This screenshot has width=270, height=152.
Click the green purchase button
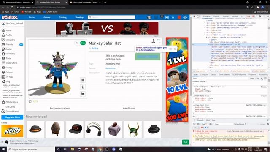click(148, 57)
